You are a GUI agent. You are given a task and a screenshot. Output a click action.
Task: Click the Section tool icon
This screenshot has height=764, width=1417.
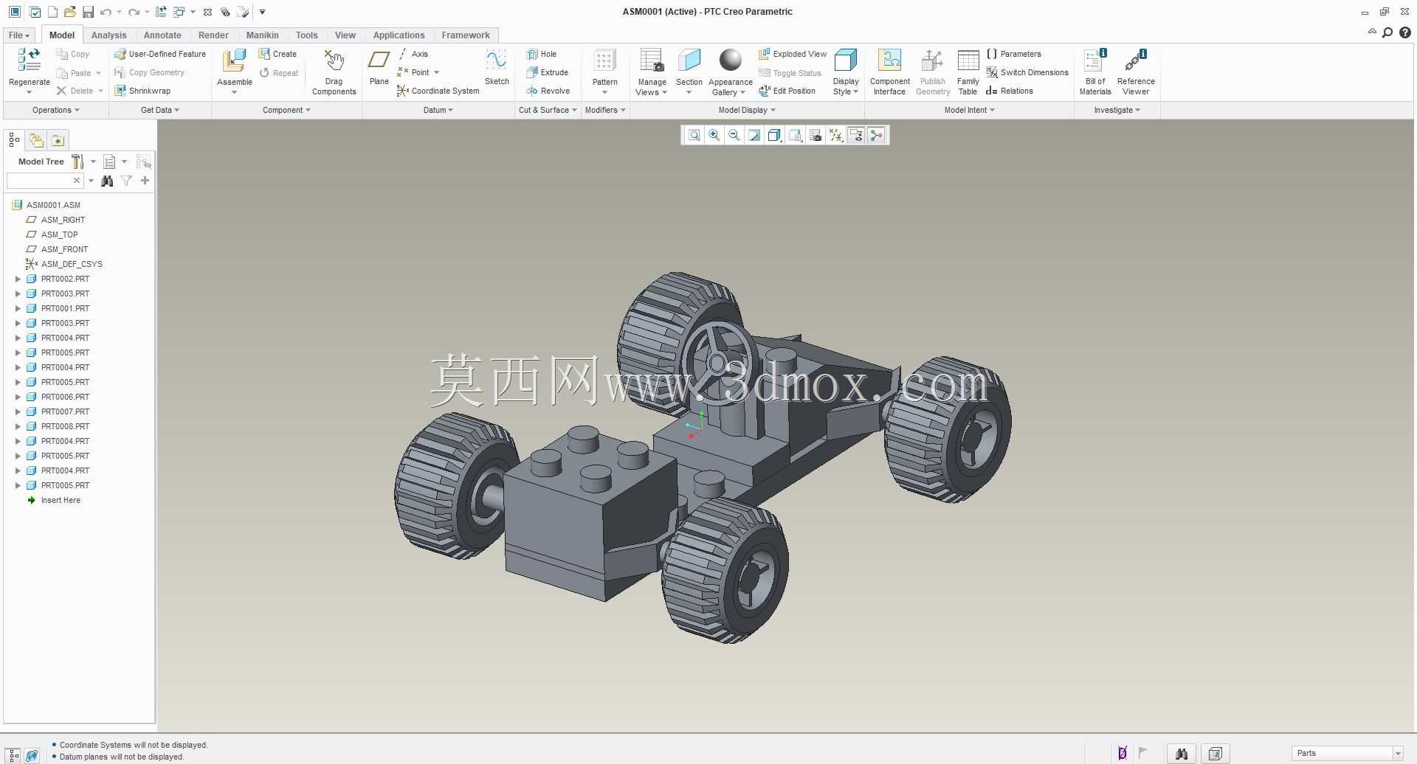689,60
